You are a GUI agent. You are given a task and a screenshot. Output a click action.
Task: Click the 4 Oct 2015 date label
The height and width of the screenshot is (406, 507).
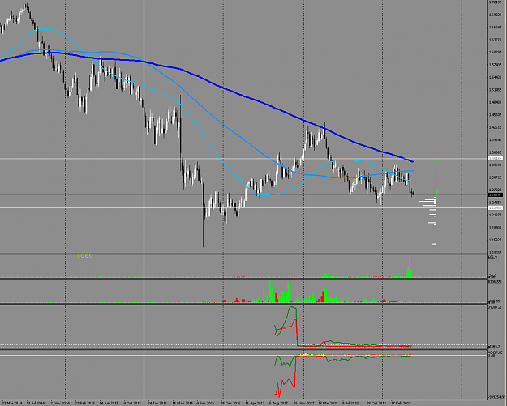pyautogui.click(x=132, y=404)
